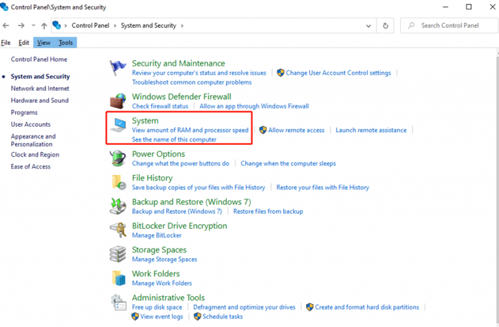Expand the address bar history dropdown

[368, 25]
